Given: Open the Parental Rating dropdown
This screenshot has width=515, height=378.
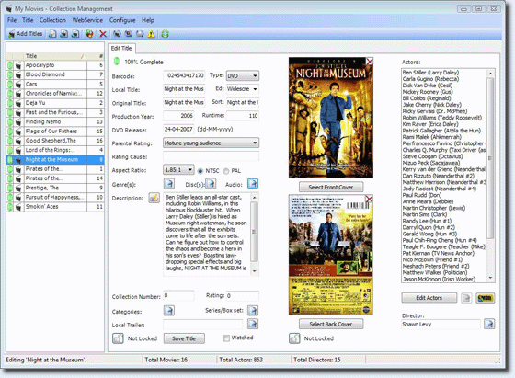Looking at the screenshot, I should [x=211, y=143].
